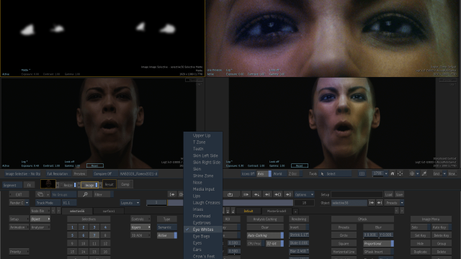Screen dimensions: 461x259
Task: Open the Layouts dropdown
Action: (130, 203)
